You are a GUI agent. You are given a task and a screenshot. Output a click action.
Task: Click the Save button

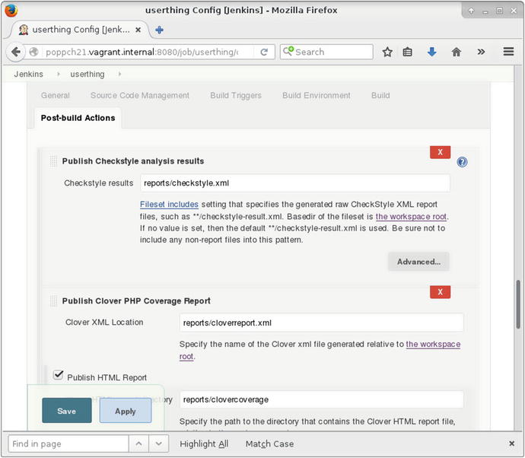(x=67, y=411)
